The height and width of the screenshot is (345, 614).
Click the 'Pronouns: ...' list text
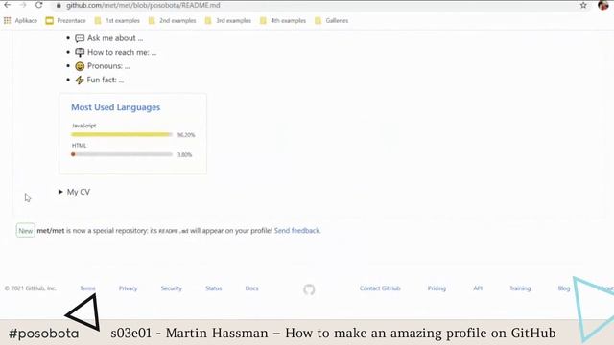click(x=108, y=66)
